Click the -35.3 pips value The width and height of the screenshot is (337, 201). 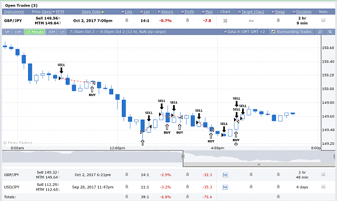(x=207, y=187)
